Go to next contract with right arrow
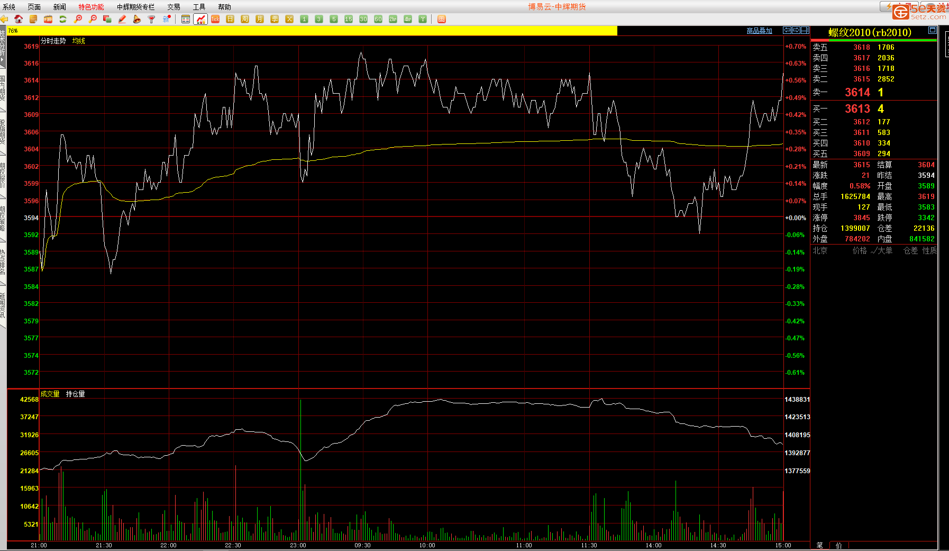This screenshot has height=551, width=949. point(796,30)
